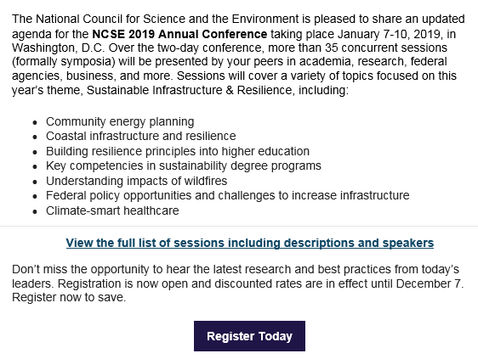Click Building resilience principles into higher education
Image resolution: width=478 pixels, height=359 pixels.
click(178, 151)
